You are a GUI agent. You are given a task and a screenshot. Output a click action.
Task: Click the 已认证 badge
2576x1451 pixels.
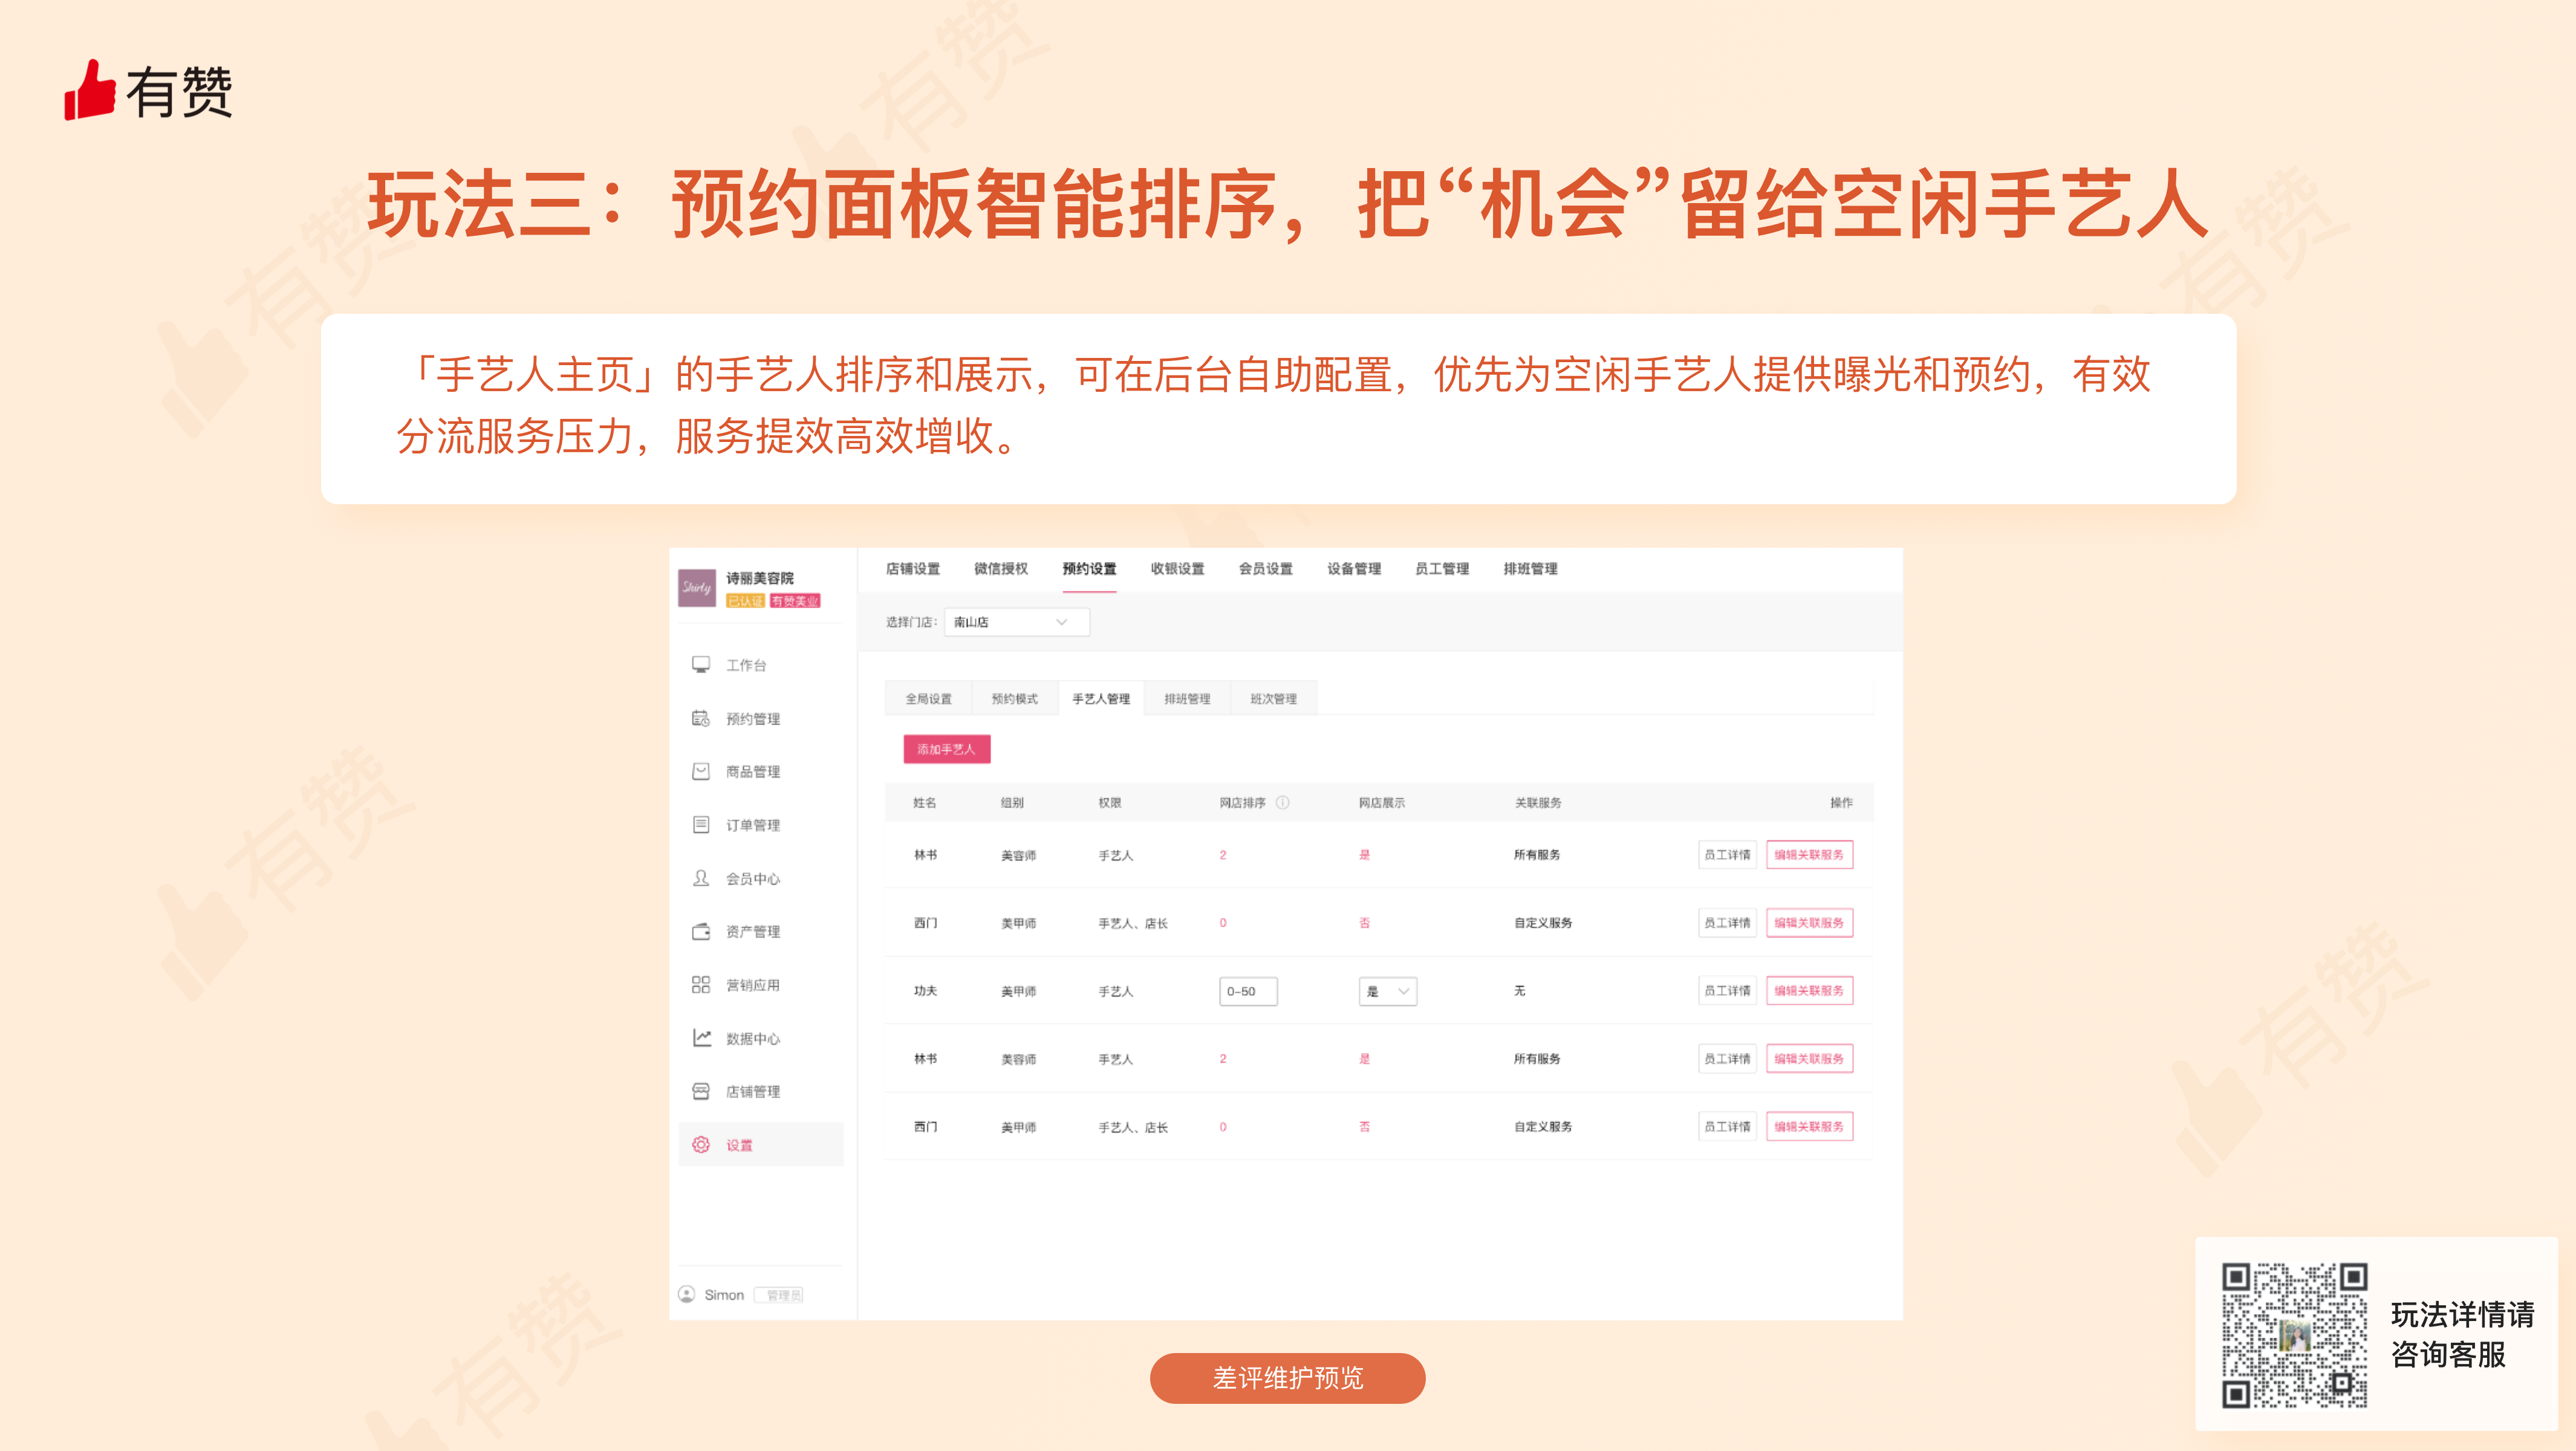tap(745, 600)
